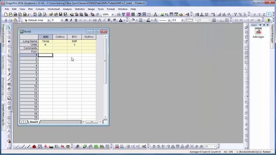Select column C(xEr±) header
Image resolution: width=276 pixels, height=155 pixels.
coord(60,37)
